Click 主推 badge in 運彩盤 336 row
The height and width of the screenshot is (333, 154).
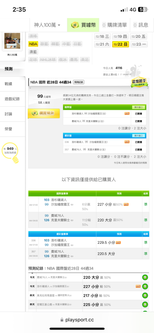click(127, 142)
